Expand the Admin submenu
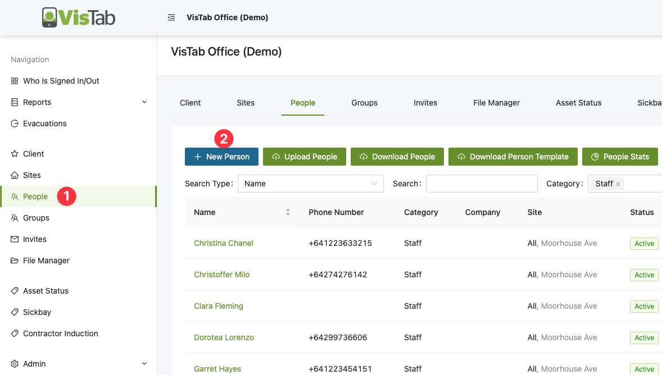Viewport: 662px width, 375px height. (144, 364)
